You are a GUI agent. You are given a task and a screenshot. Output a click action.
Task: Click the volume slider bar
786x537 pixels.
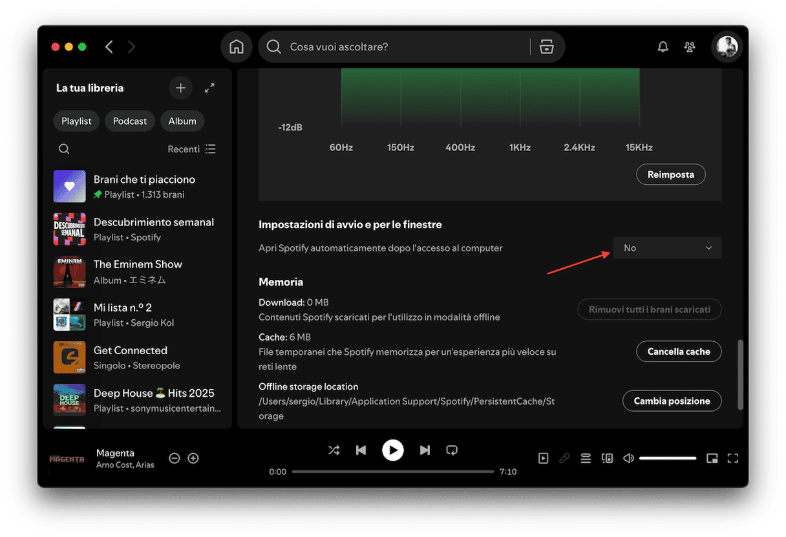(x=668, y=458)
